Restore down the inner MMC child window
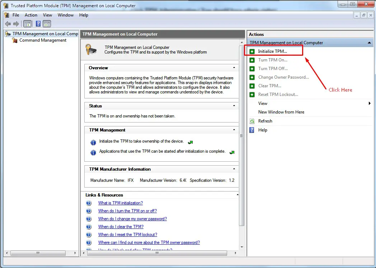 [364, 15]
